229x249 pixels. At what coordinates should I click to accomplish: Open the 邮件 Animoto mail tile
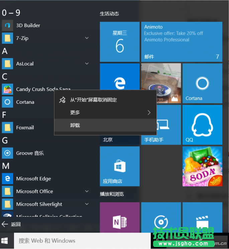[x=182, y=42]
